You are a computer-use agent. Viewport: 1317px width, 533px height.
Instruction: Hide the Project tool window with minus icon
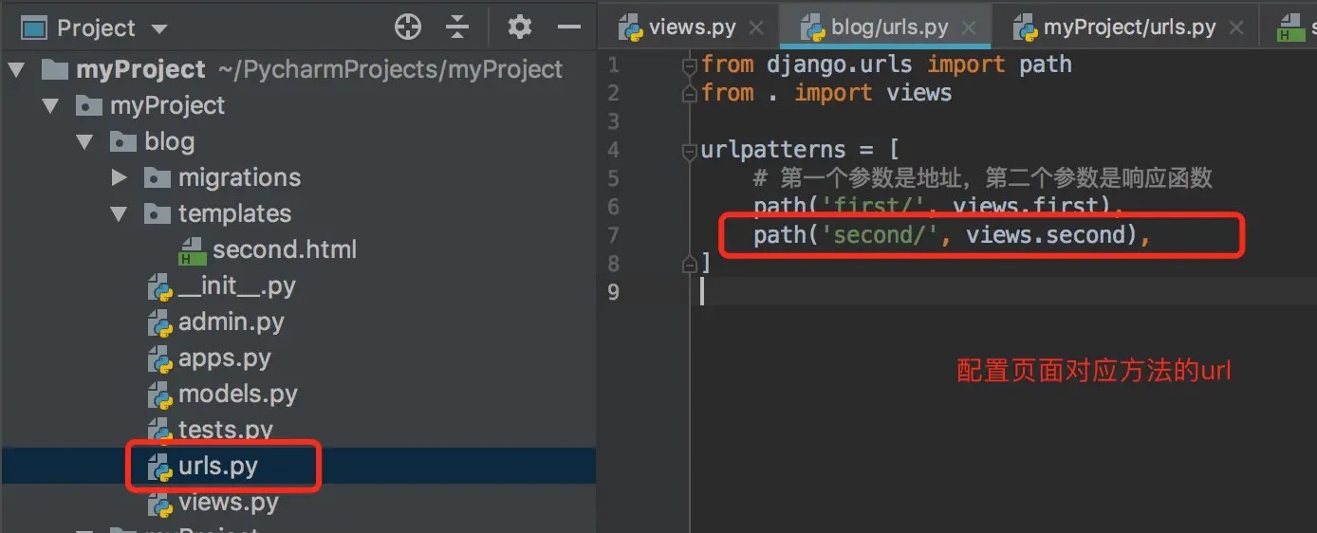569,28
